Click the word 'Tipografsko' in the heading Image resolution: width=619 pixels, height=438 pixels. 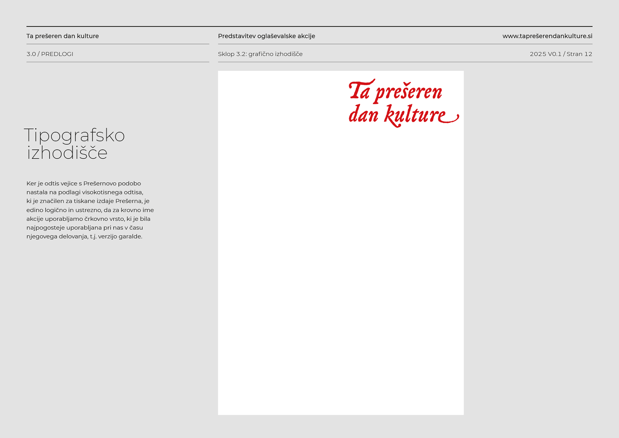74,135
